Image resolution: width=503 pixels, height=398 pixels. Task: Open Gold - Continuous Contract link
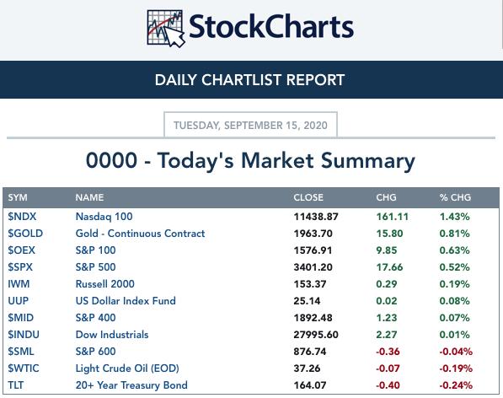(x=140, y=234)
